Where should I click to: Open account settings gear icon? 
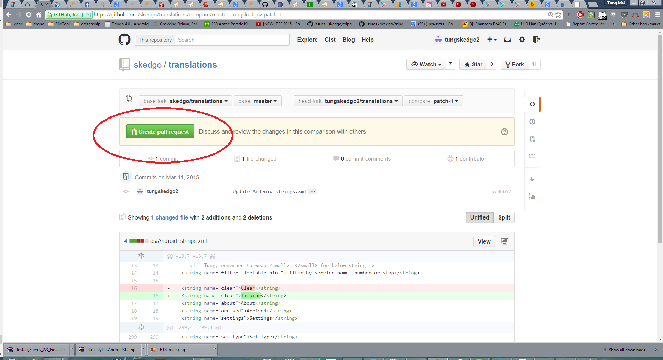click(x=522, y=40)
